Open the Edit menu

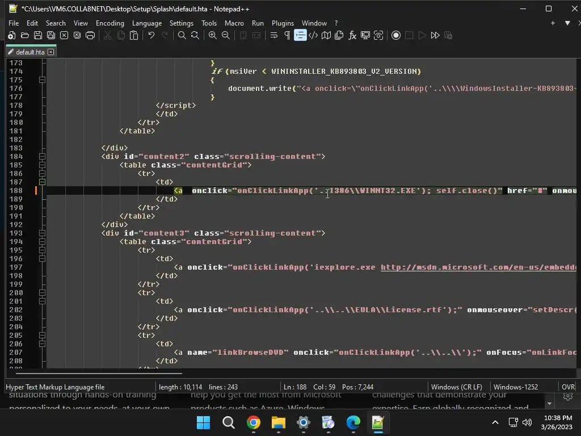(x=32, y=23)
